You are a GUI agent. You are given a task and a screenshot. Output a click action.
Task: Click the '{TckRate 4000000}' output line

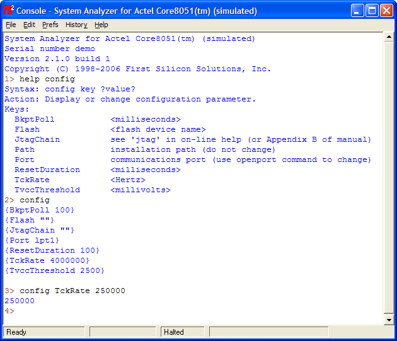click(47, 260)
